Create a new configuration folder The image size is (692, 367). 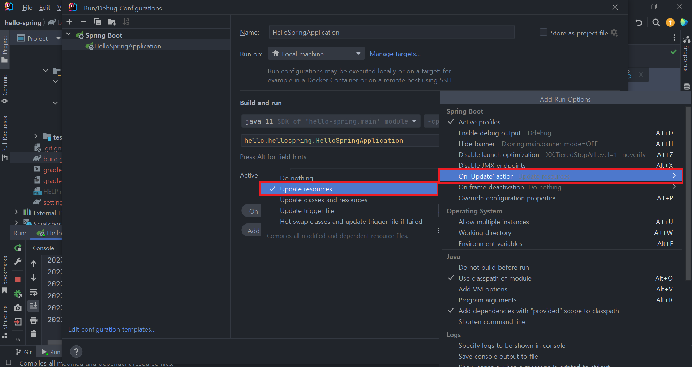tap(112, 22)
